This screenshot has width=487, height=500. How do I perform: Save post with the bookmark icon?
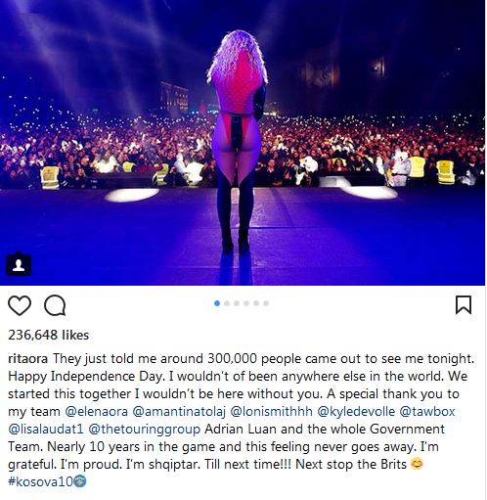464,305
